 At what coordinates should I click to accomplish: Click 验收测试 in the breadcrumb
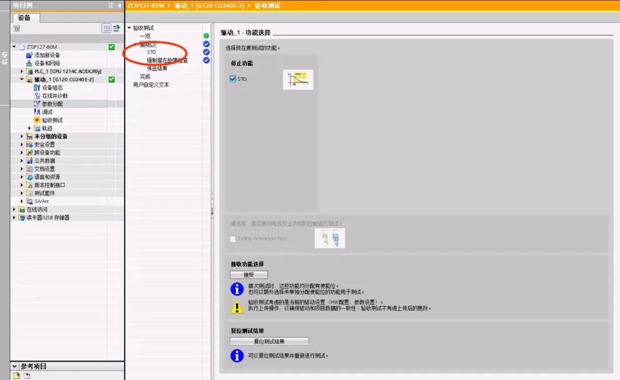(x=268, y=6)
